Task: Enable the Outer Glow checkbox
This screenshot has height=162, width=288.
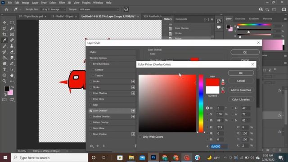Action: tap(91, 128)
